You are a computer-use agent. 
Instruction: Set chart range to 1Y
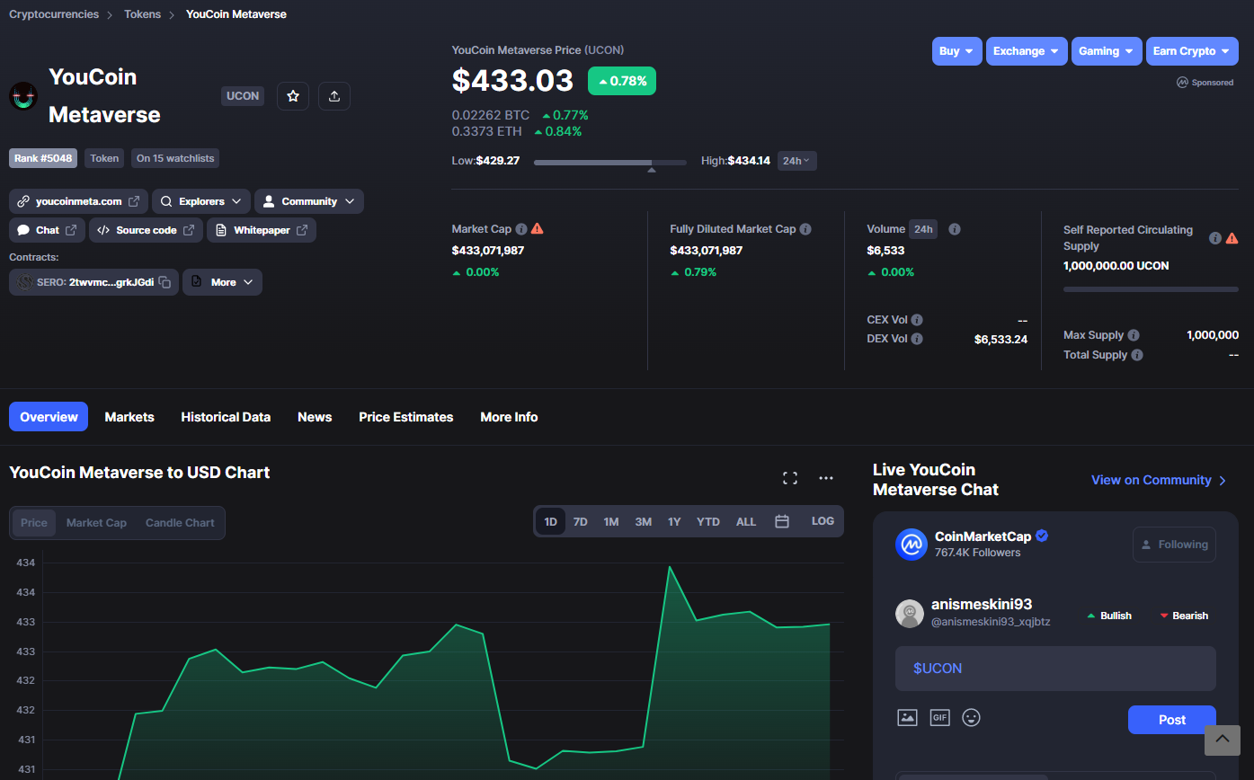674,522
